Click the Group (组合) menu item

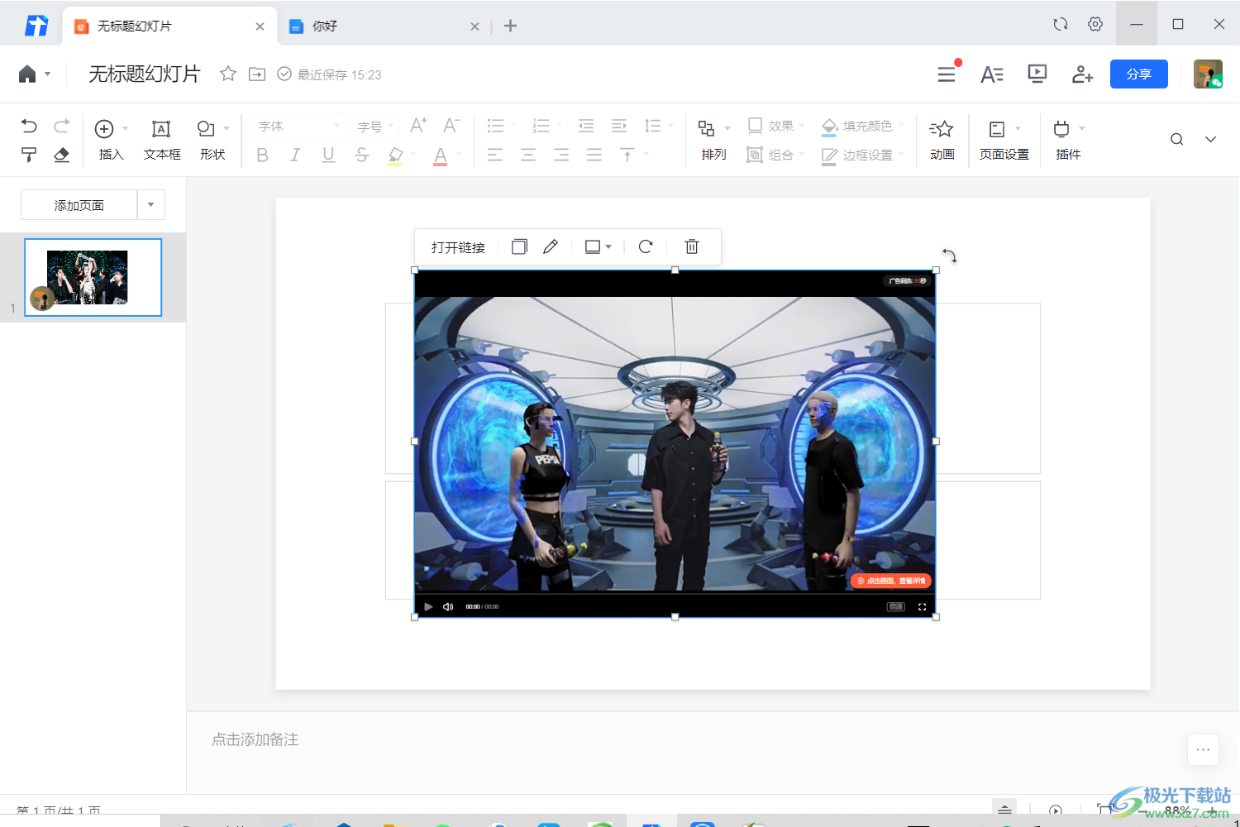(775, 155)
